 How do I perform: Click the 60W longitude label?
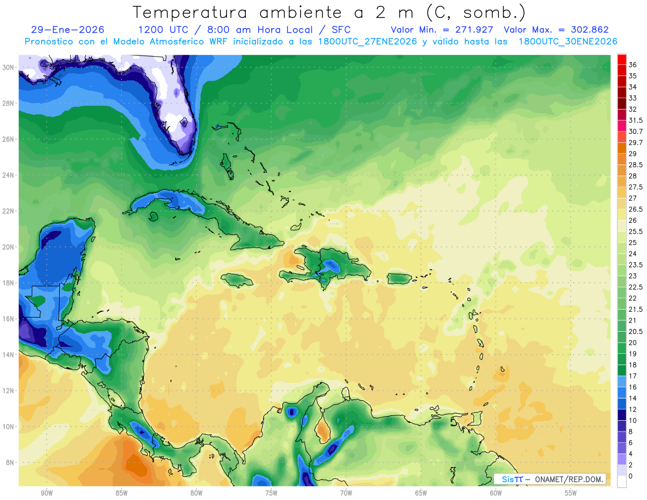(496, 493)
